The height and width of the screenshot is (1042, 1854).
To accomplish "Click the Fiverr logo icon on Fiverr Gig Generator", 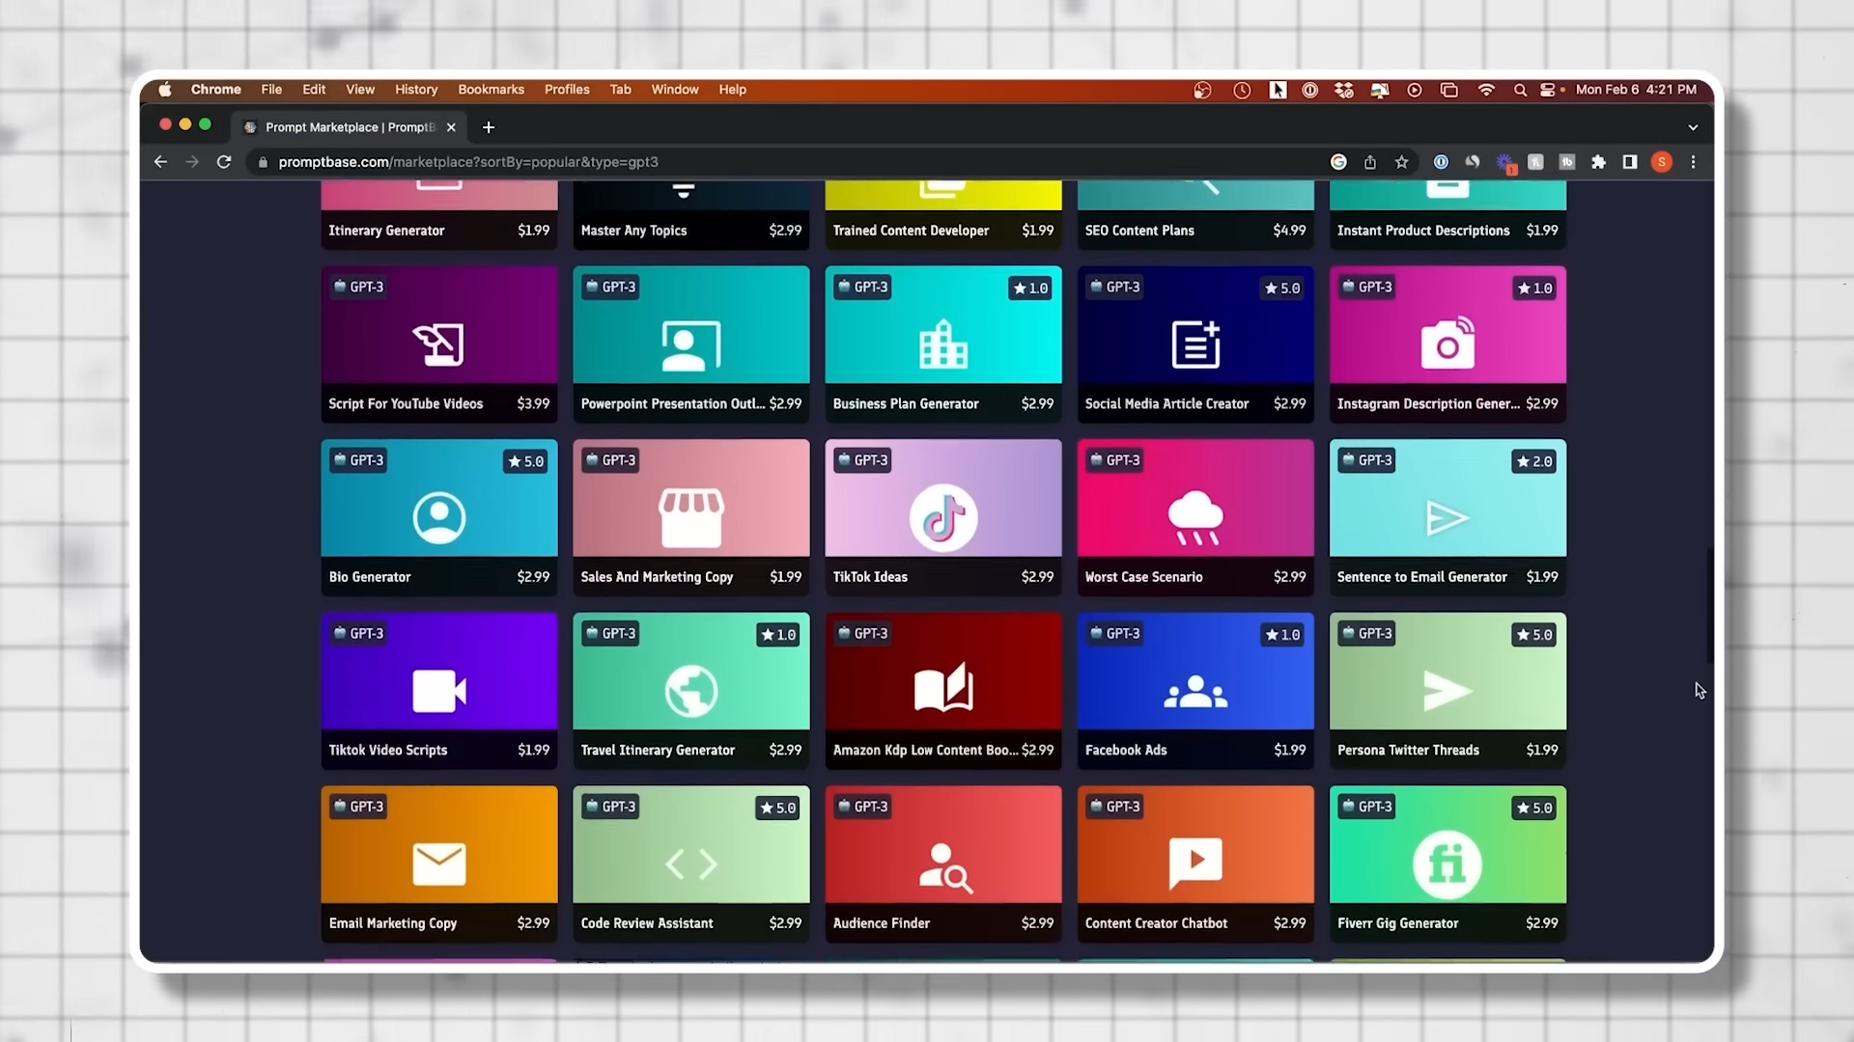I will click(x=1447, y=864).
